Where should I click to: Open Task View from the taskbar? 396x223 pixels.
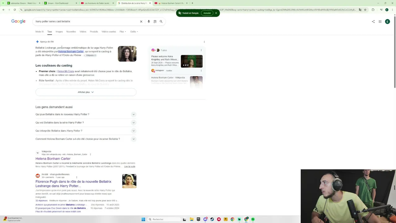click(x=184, y=219)
